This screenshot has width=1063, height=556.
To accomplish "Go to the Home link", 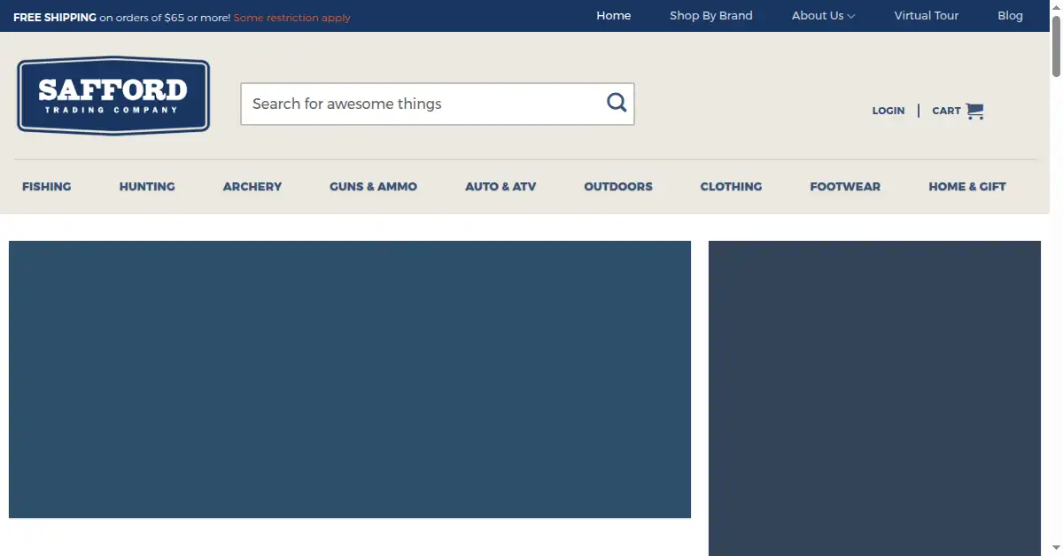I will [614, 16].
